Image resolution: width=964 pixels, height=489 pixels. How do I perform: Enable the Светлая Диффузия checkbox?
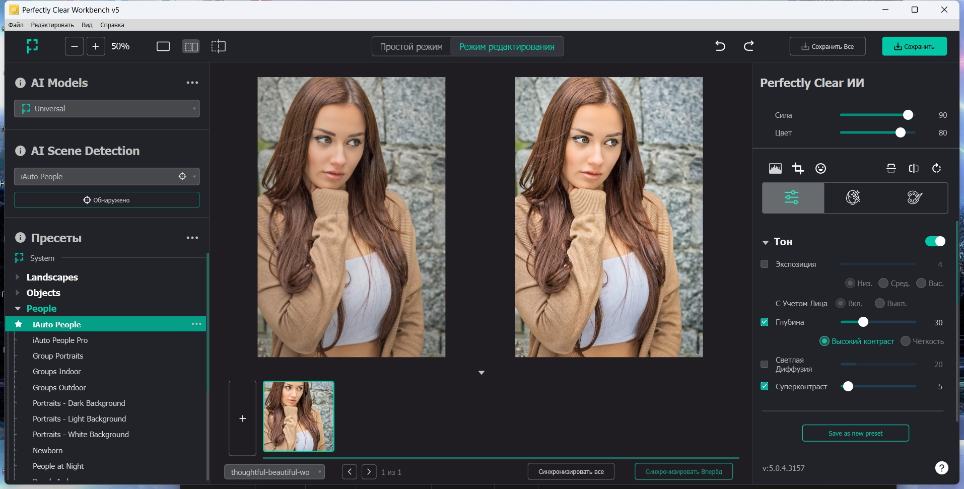765,364
